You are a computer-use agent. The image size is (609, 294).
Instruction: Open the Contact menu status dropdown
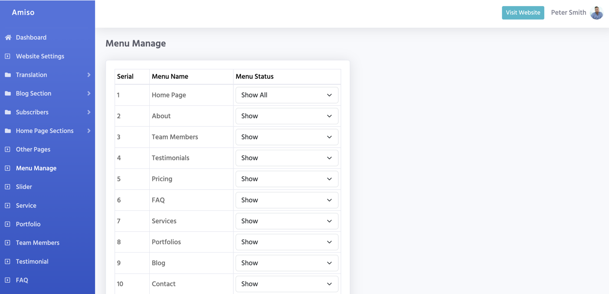pyautogui.click(x=287, y=284)
